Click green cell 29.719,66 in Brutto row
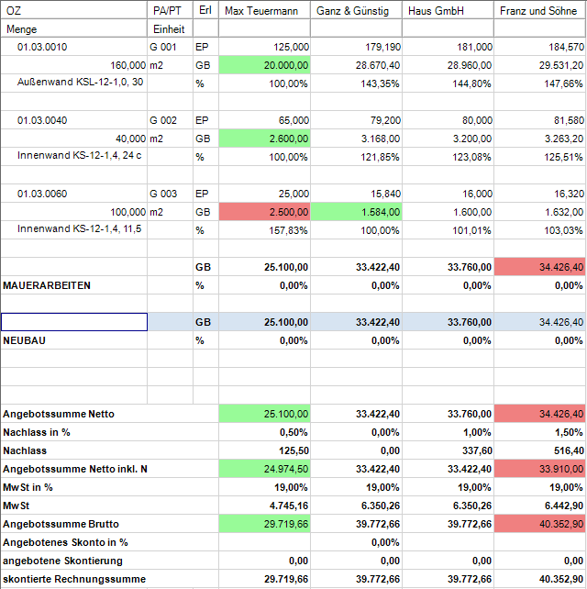Viewport: 587px width, 589px height. 264,524
